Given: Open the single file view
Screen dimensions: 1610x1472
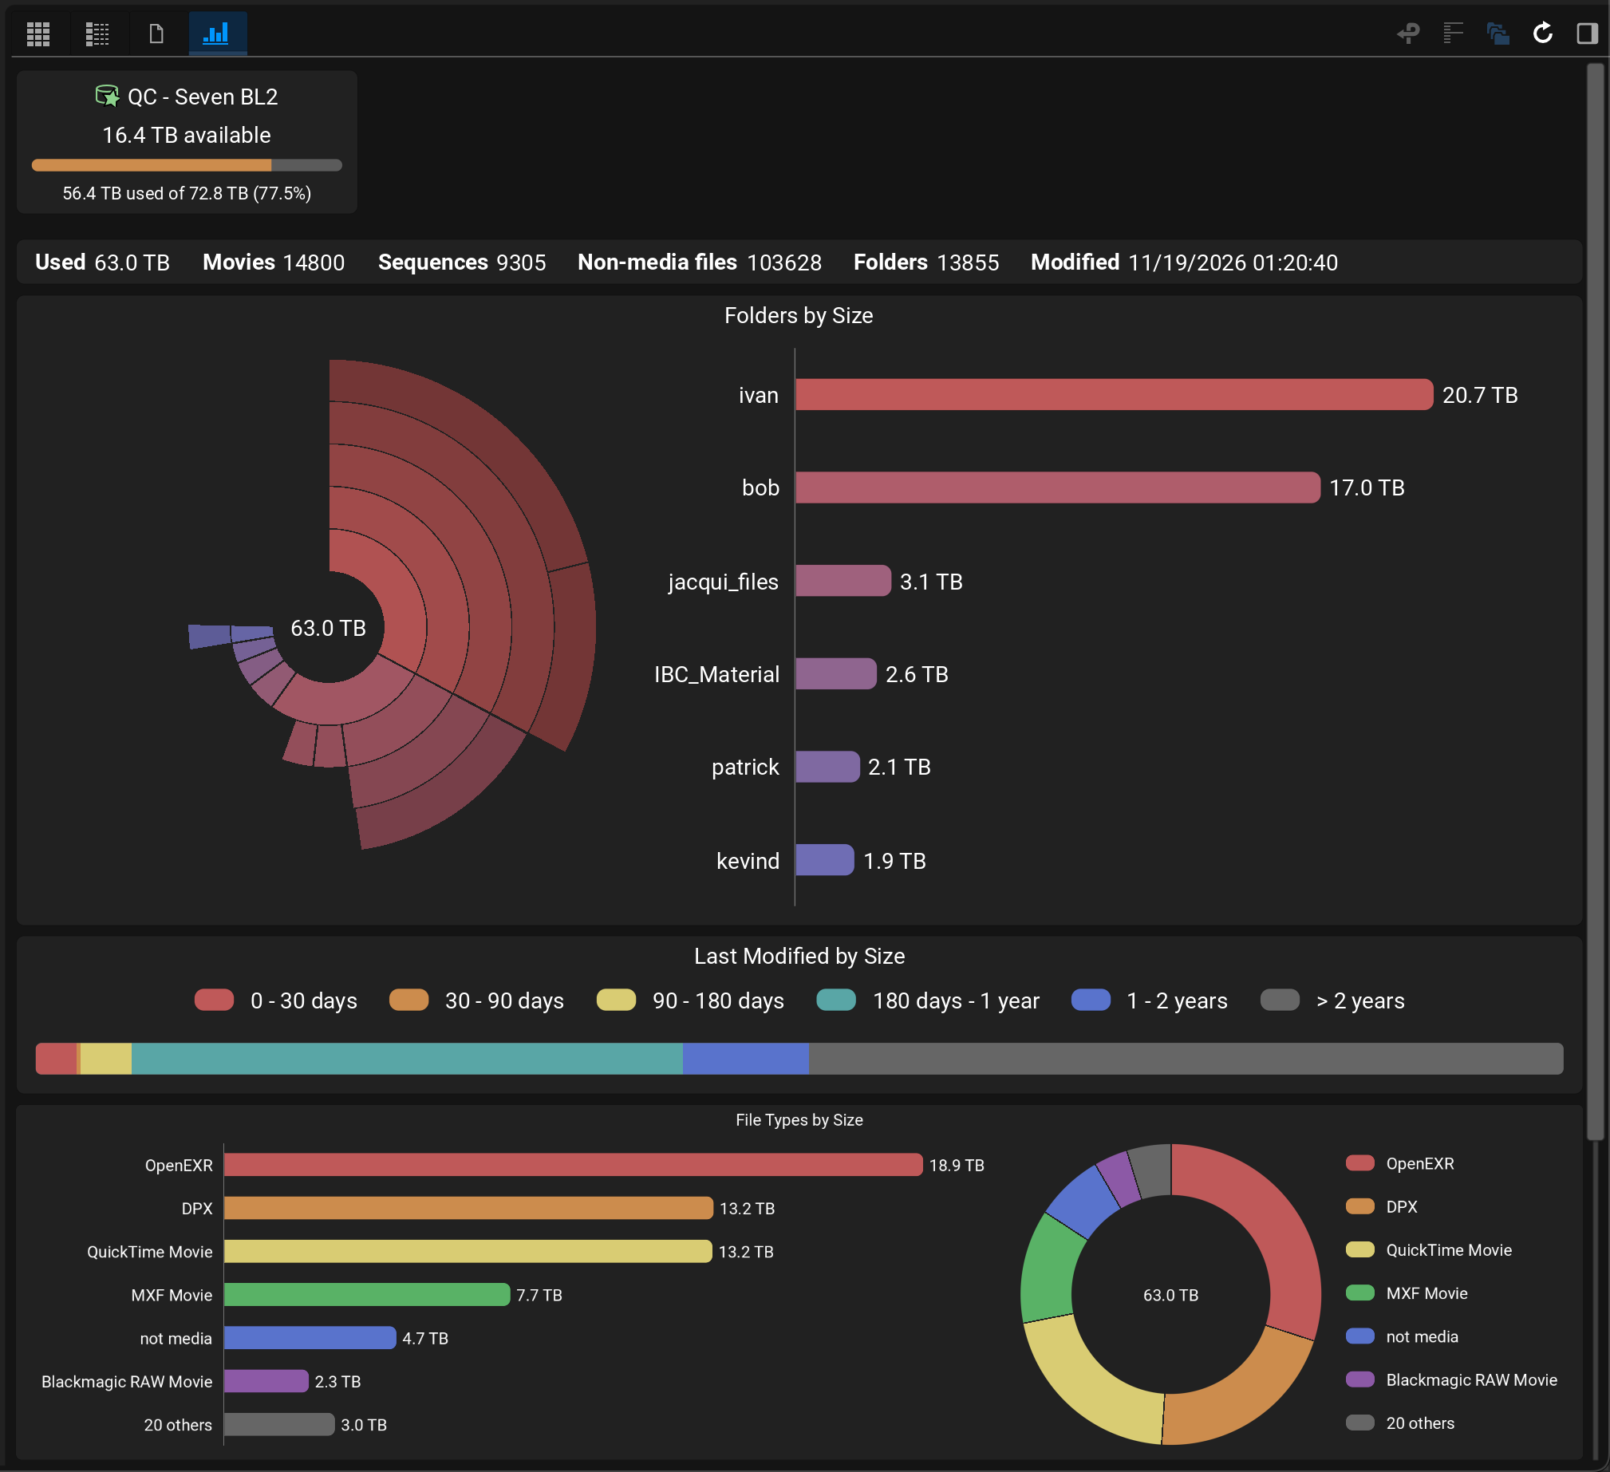Looking at the screenshot, I should (x=156, y=34).
